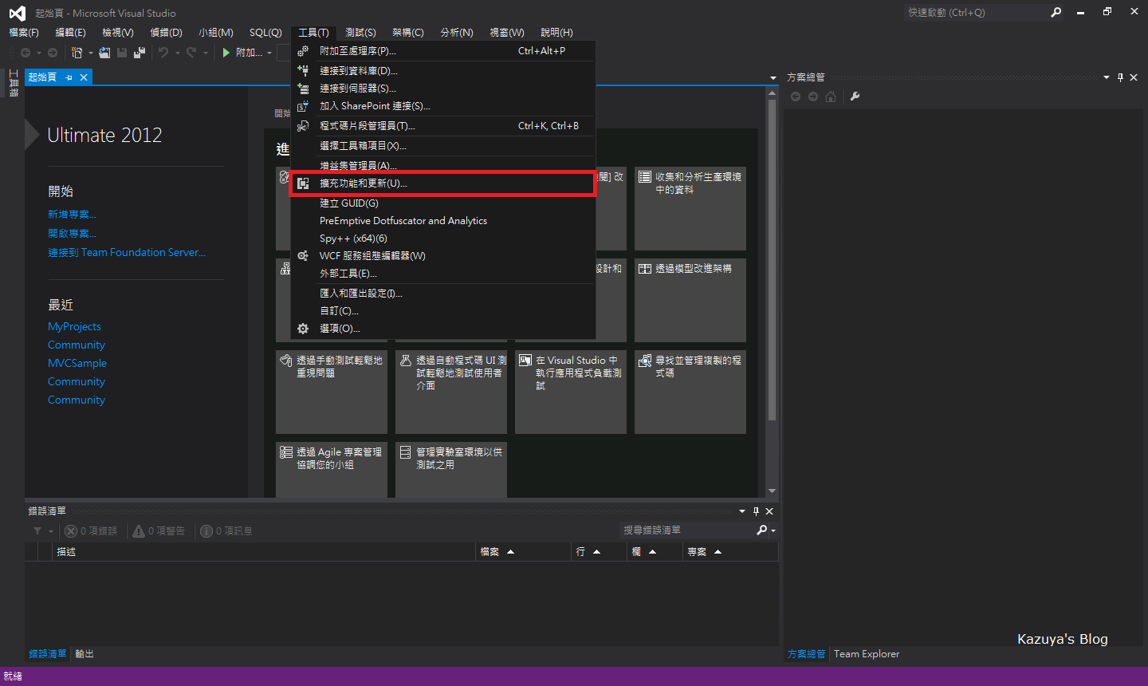Click Solution Explorer home icon
1148x686 pixels.
(831, 97)
